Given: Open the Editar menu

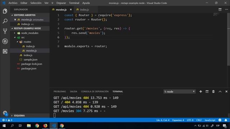Looking at the screenshot, I should (24, 3).
